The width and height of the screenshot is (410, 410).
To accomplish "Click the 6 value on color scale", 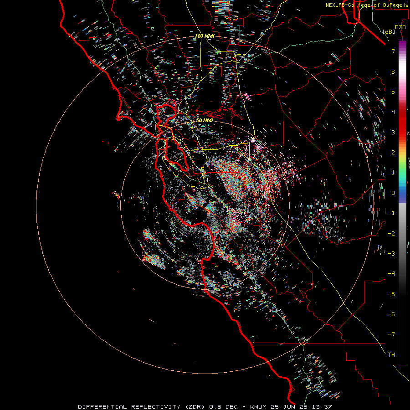I will pos(393,72).
